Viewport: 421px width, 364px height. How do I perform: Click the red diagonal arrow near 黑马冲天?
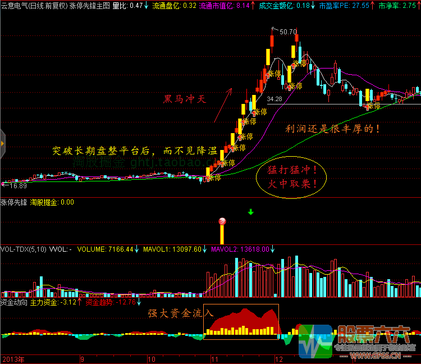click(x=222, y=105)
